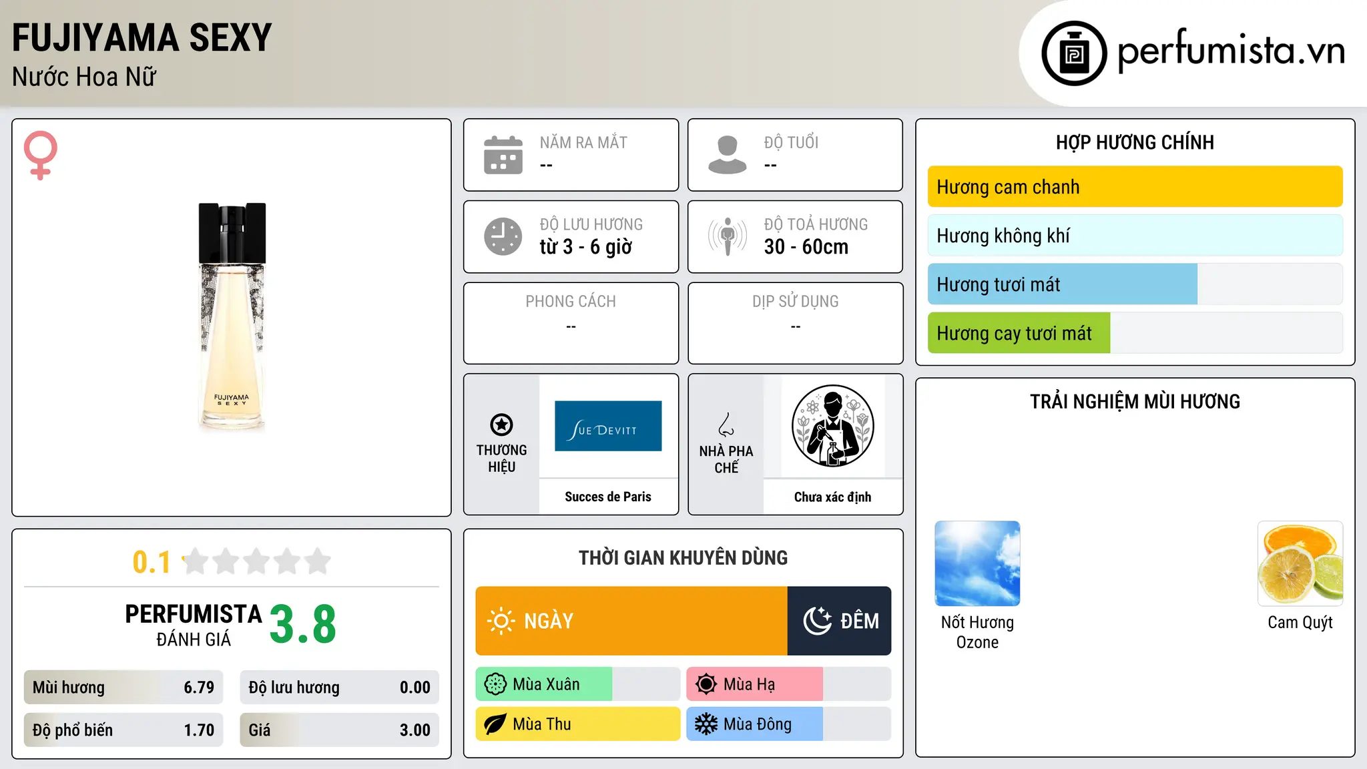Click the Chưa xác định perfumer label

[x=832, y=497]
